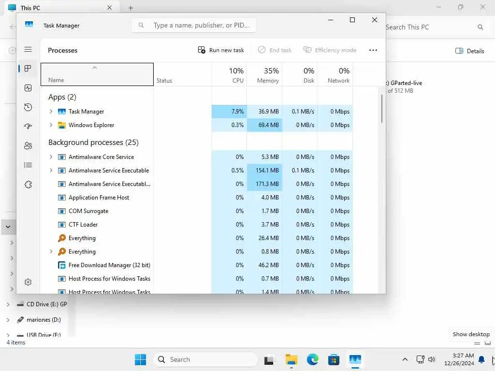
Task: Select the Antimalware Service Executabl... truncated row
Action: click(x=196, y=184)
